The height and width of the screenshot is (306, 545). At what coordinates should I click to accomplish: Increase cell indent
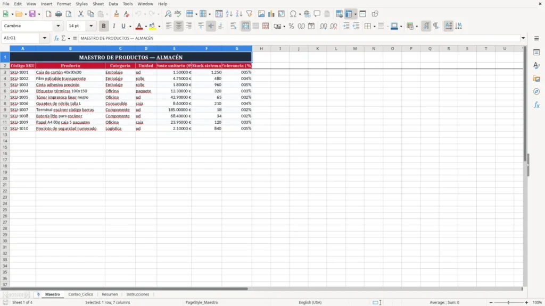(x=346, y=26)
